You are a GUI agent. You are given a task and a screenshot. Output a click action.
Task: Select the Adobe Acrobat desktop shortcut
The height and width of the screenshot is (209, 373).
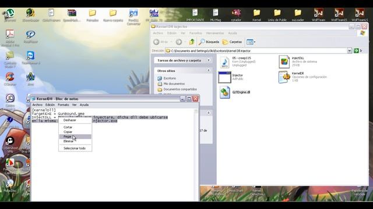click(x=10, y=38)
